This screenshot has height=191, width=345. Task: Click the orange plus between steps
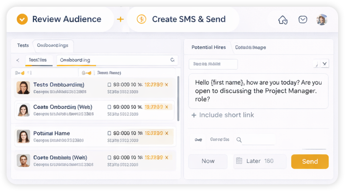coord(120,20)
